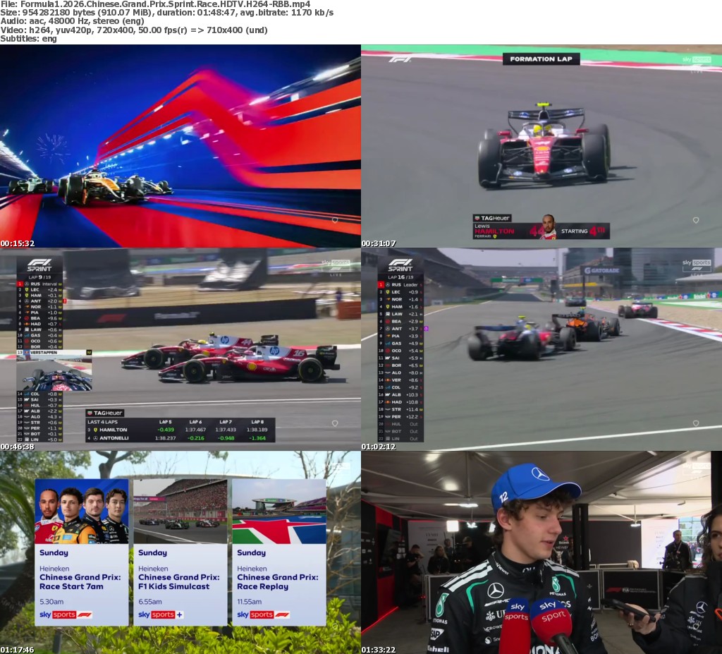This screenshot has width=722, height=654.
Task: Open the F1 Kids Simulcast schedule card
Action: [x=180, y=552]
